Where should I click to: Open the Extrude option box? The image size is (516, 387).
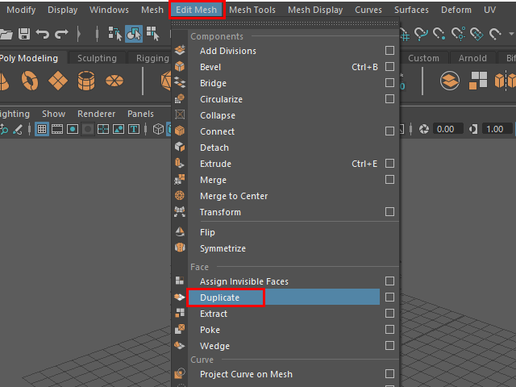(x=389, y=164)
